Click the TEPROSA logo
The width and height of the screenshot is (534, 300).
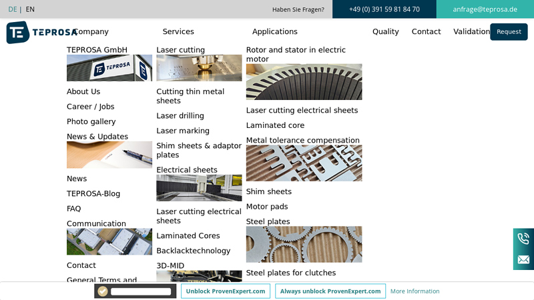point(41,32)
